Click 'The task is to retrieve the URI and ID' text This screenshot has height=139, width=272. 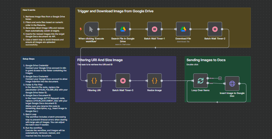(x=95, y=65)
